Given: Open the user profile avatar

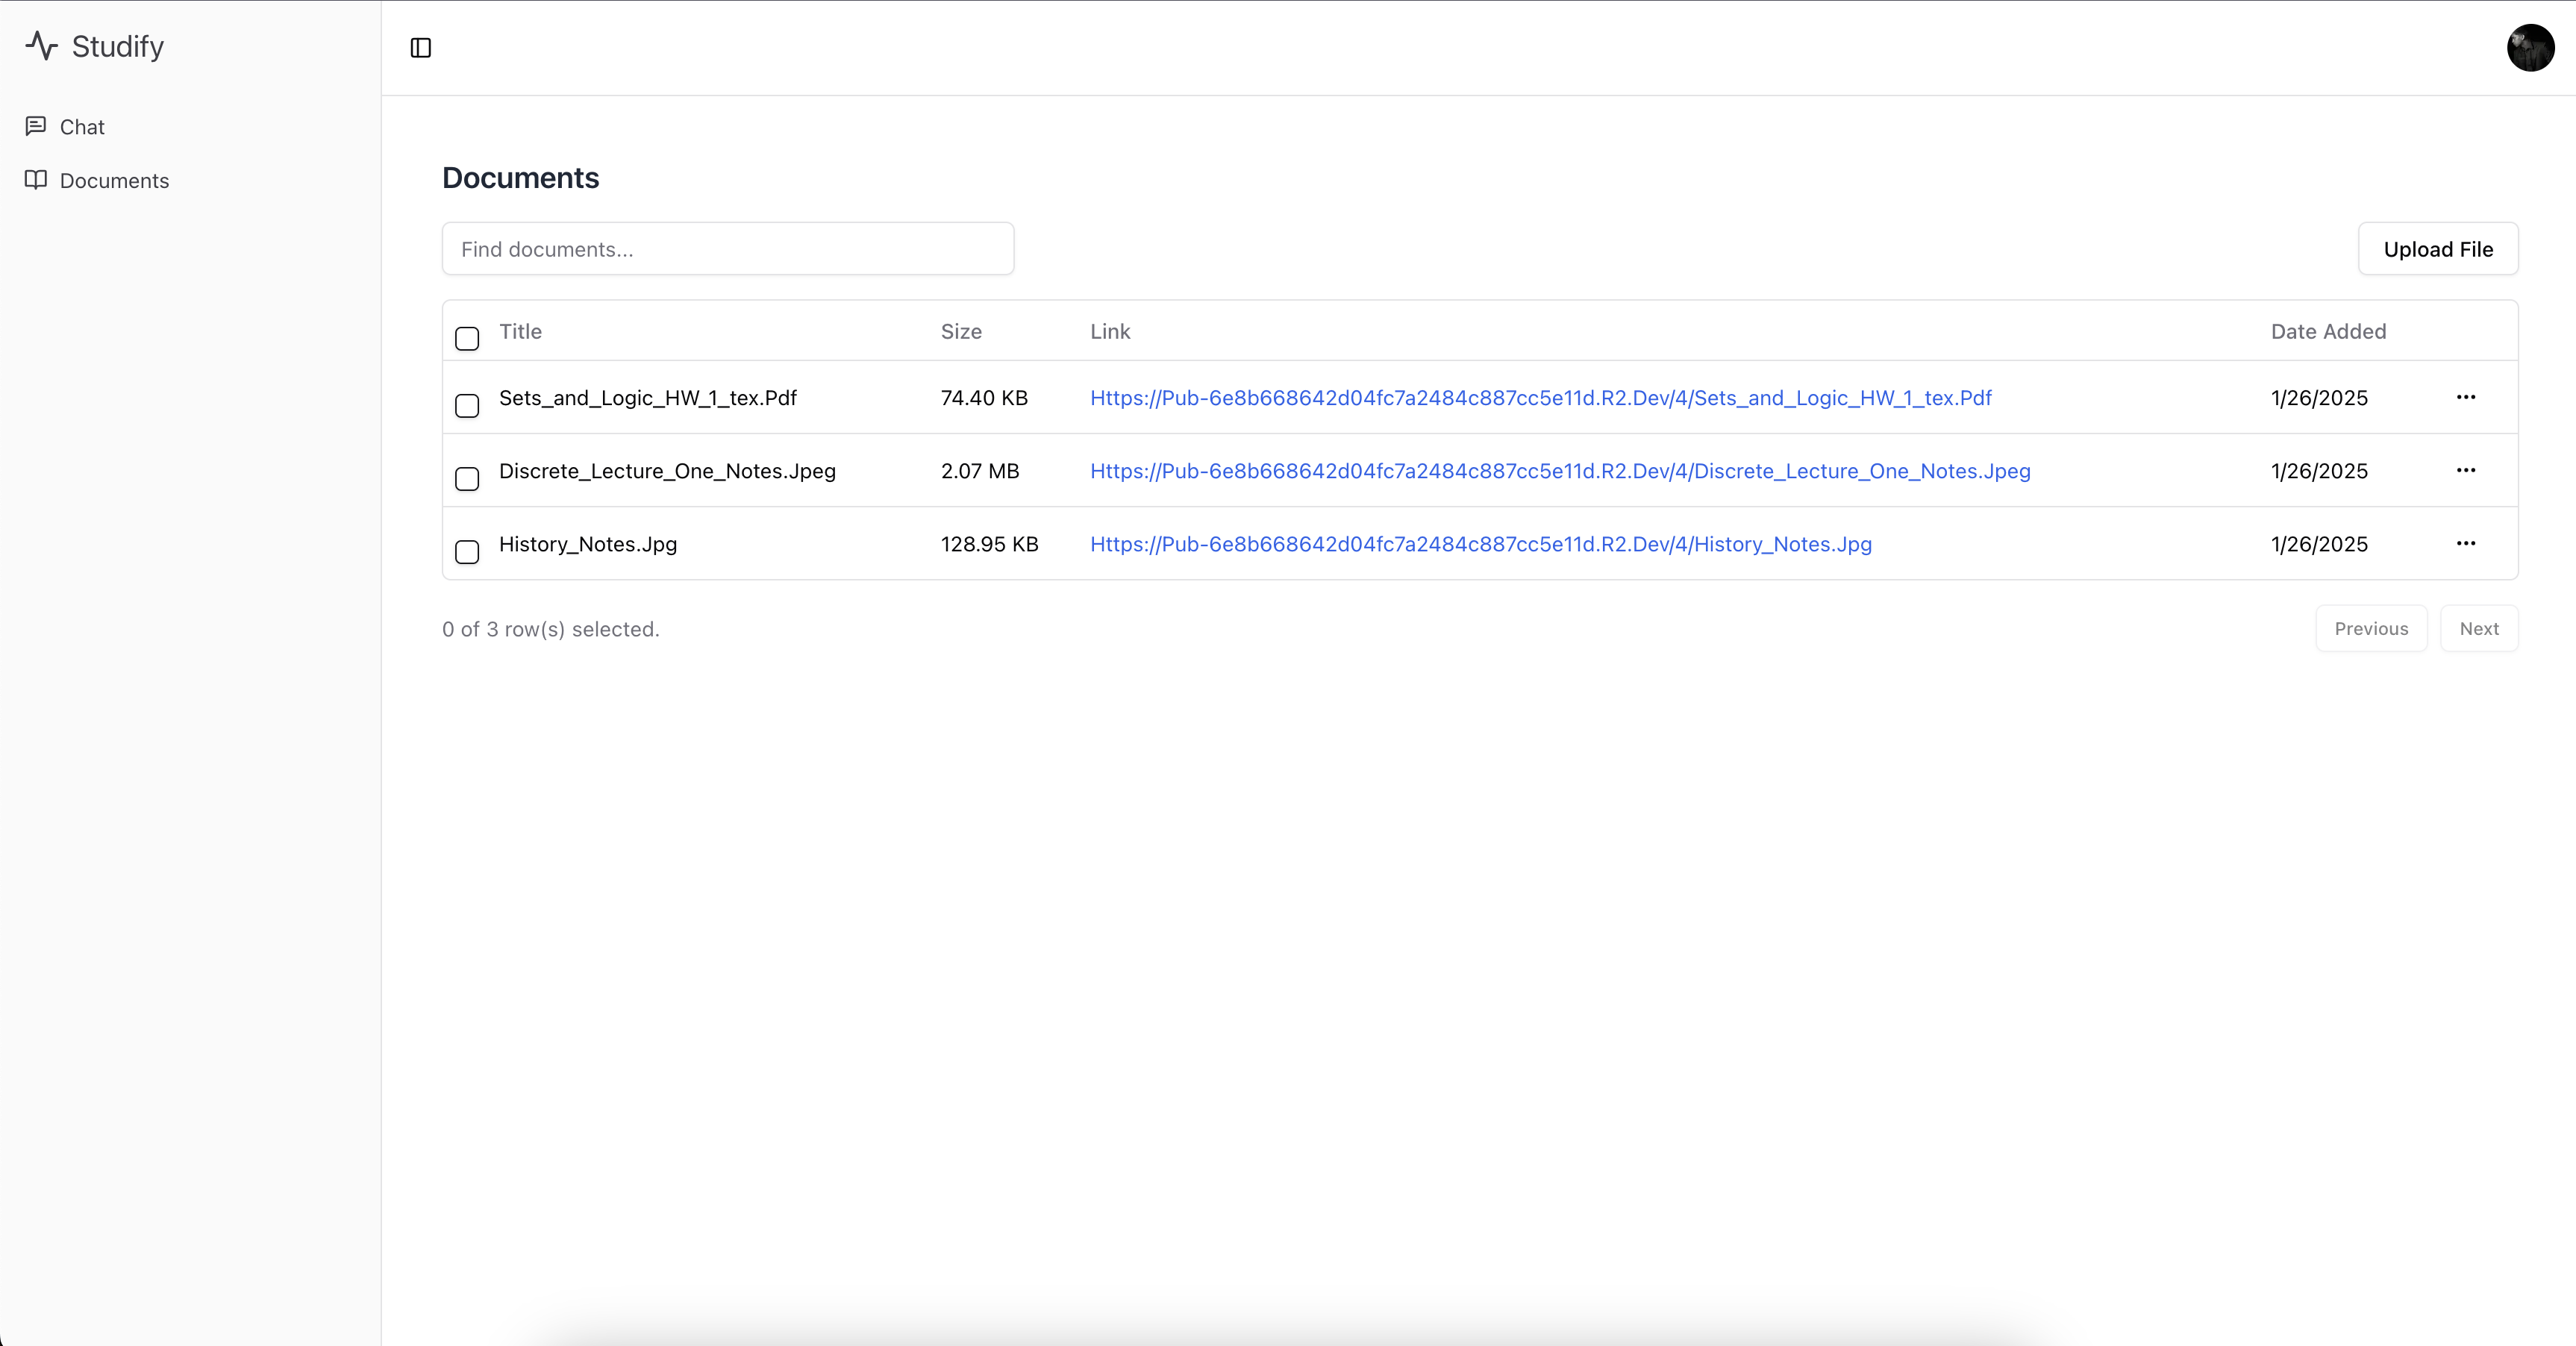Looking at the screenshot, I should click(2530, 48).
